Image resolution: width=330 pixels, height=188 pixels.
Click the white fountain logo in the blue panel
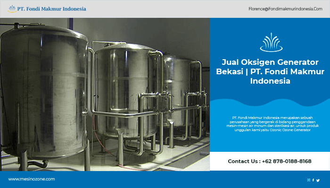[x=271, y=42]
